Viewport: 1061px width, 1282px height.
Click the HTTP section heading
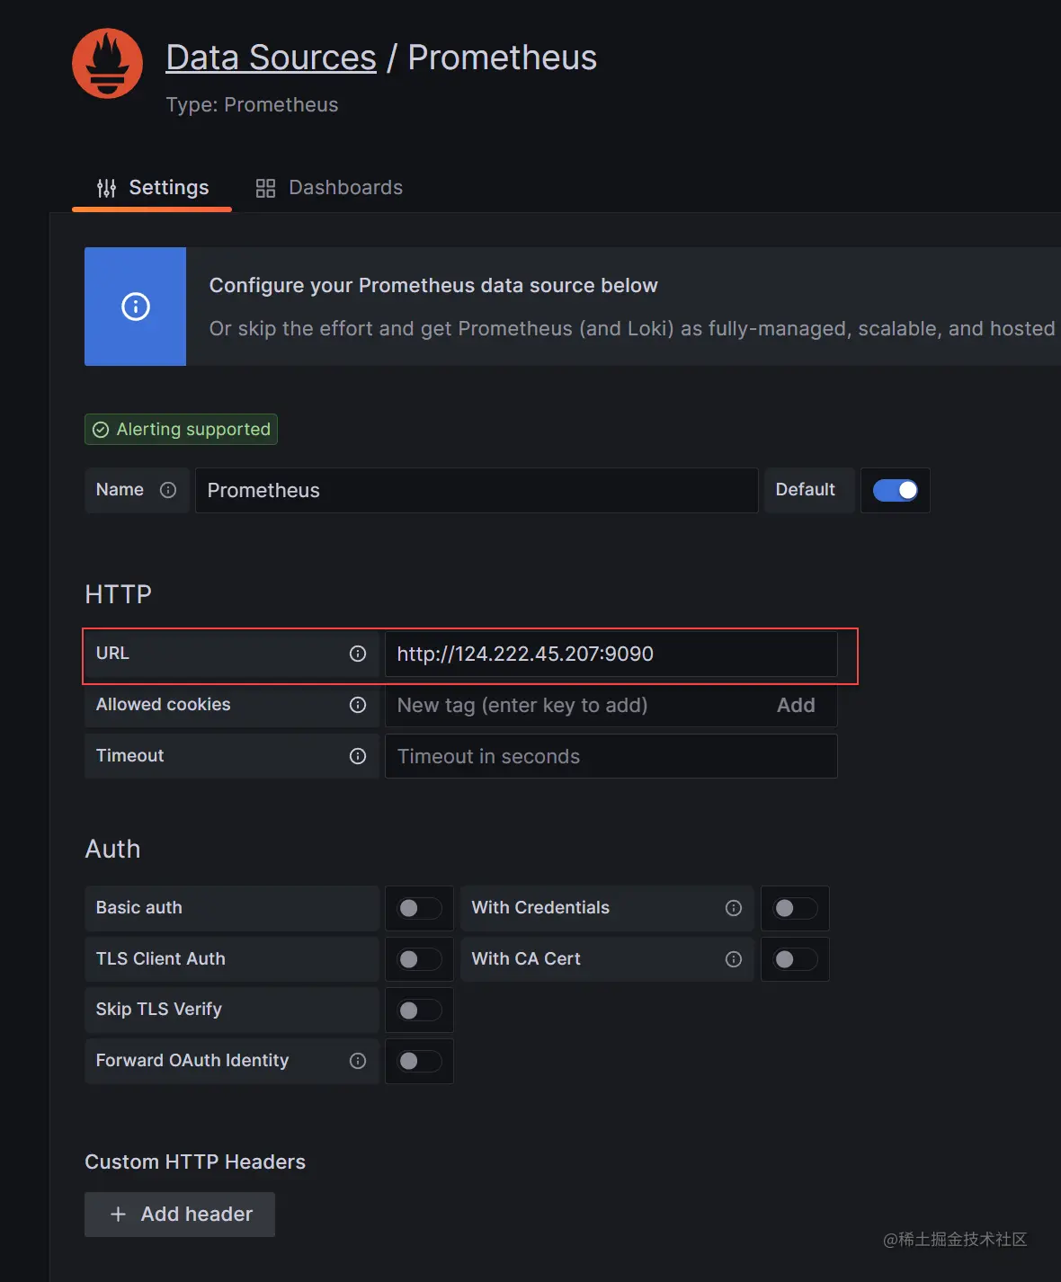point(118,594)
